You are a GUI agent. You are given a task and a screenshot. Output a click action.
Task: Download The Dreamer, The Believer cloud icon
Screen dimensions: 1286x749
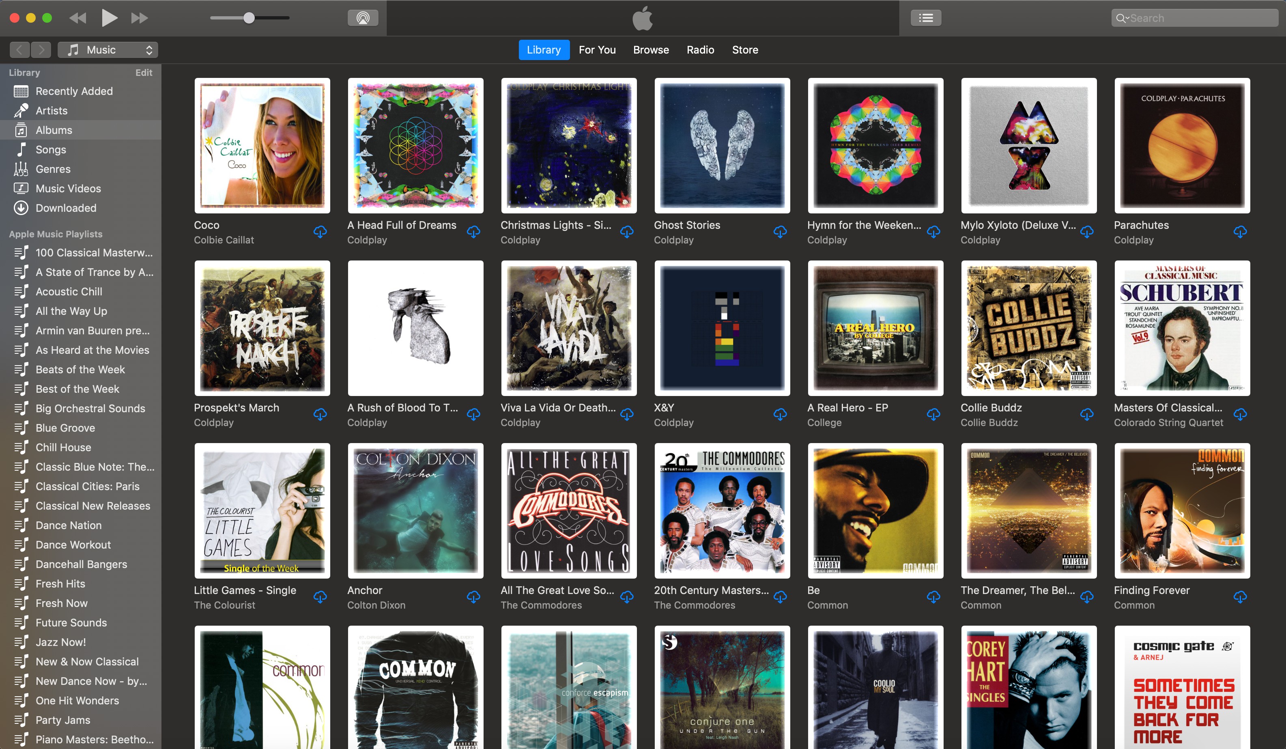1086,597
